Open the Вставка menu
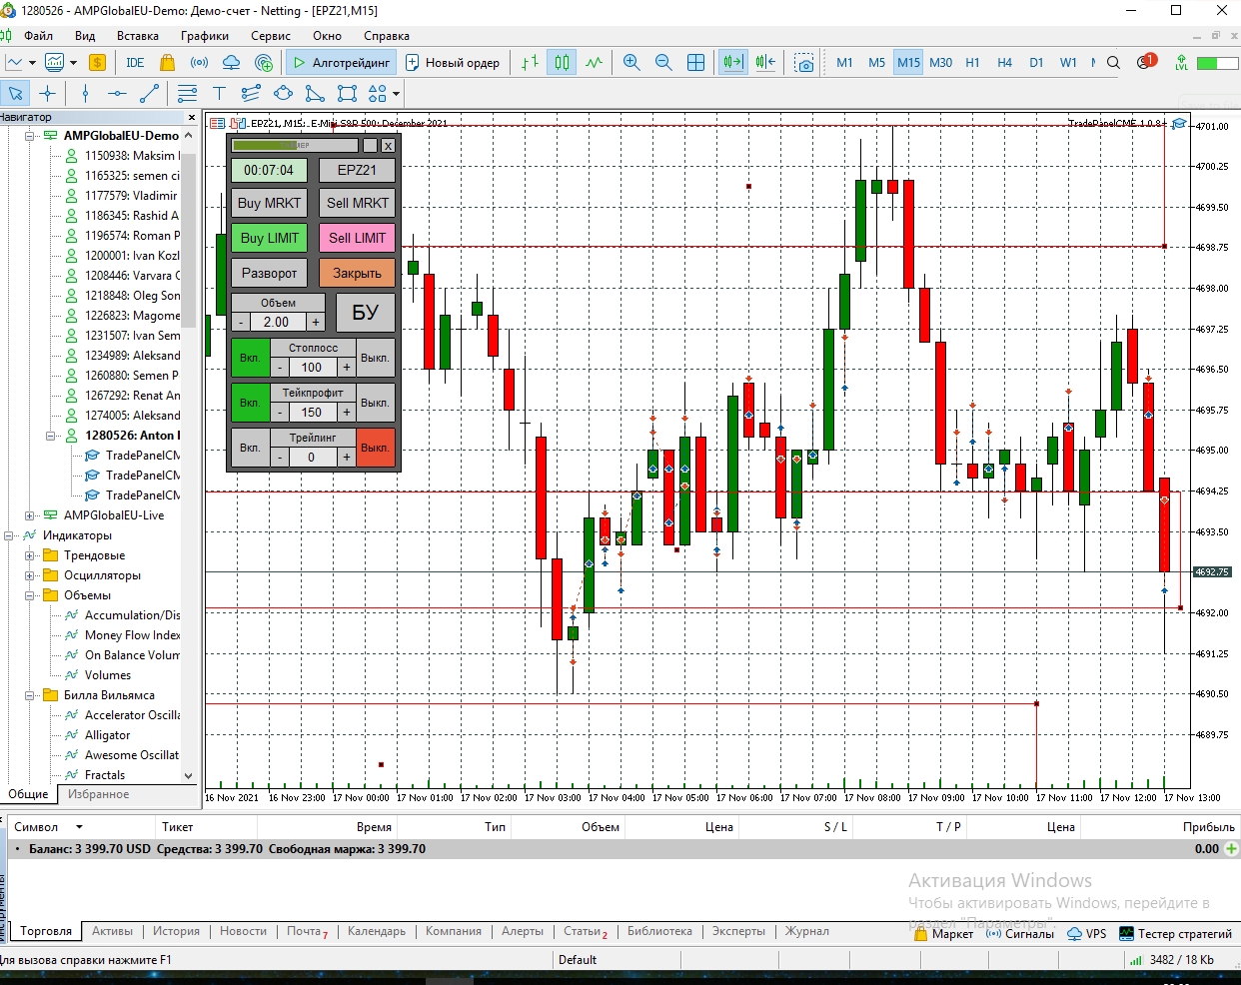Screen dimensions: 1241x985 138,36
